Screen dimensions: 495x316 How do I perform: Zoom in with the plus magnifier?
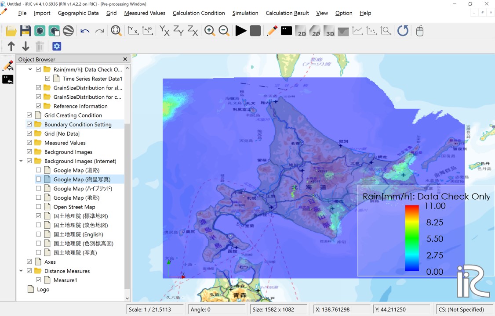(x=210, y=31)
